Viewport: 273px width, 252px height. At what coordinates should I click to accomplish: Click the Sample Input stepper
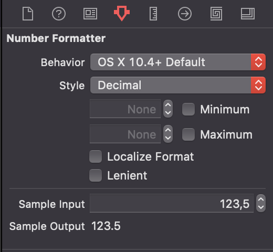coord(261,203)
